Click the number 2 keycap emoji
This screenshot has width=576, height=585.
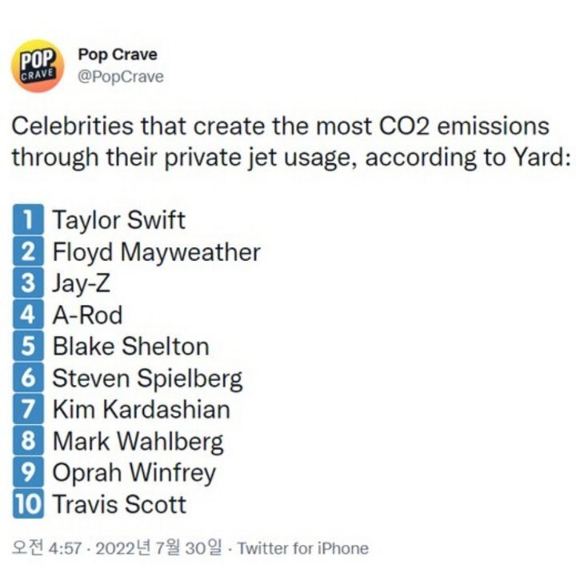click(x=28, y=251)
